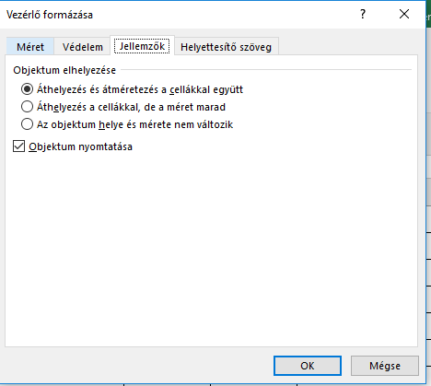Go to the Helyettesítő szöveg tab
431x386 pixels.
pyautogui.click(x=226, y=47)
